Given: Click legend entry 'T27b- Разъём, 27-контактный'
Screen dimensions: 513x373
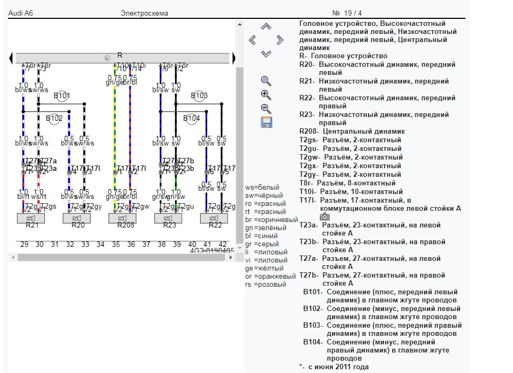Looking at the screenshot, I should pos(372,279).
